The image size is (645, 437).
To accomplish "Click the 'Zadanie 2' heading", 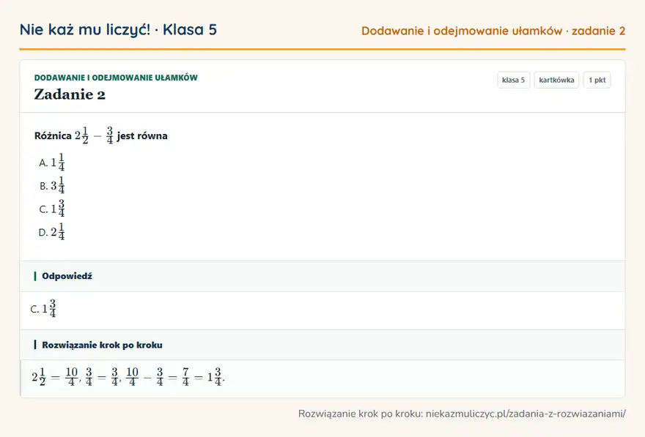I will 70,94.
